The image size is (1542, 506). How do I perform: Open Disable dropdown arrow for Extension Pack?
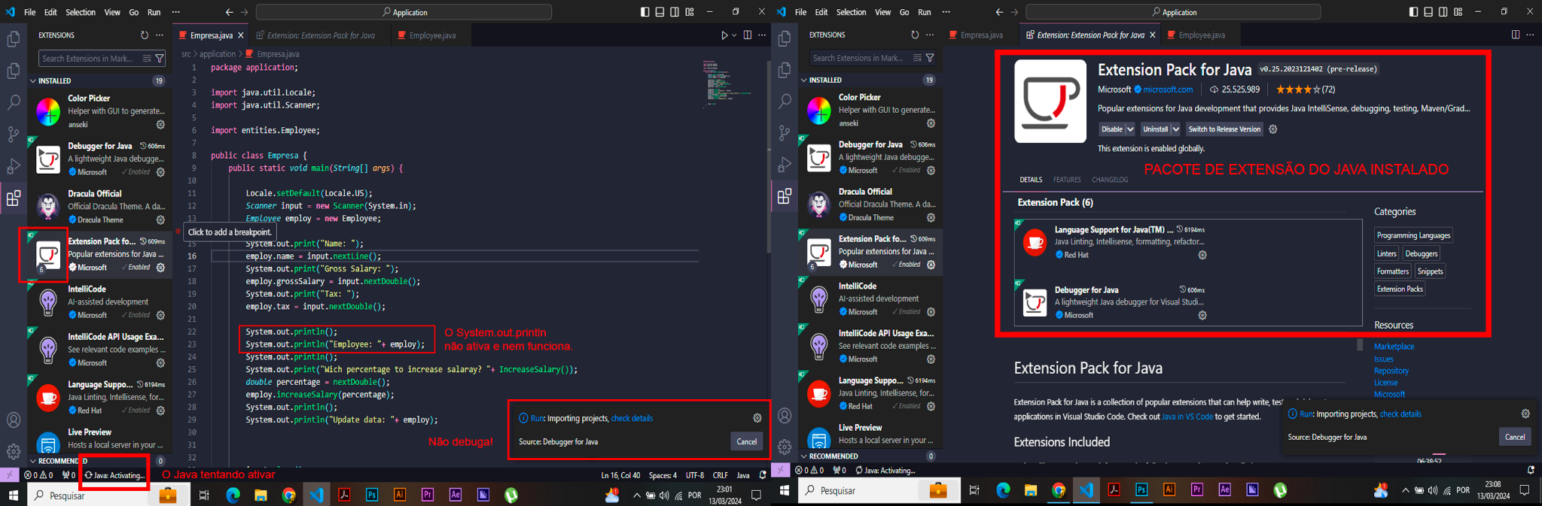(x=1130, y=129)
